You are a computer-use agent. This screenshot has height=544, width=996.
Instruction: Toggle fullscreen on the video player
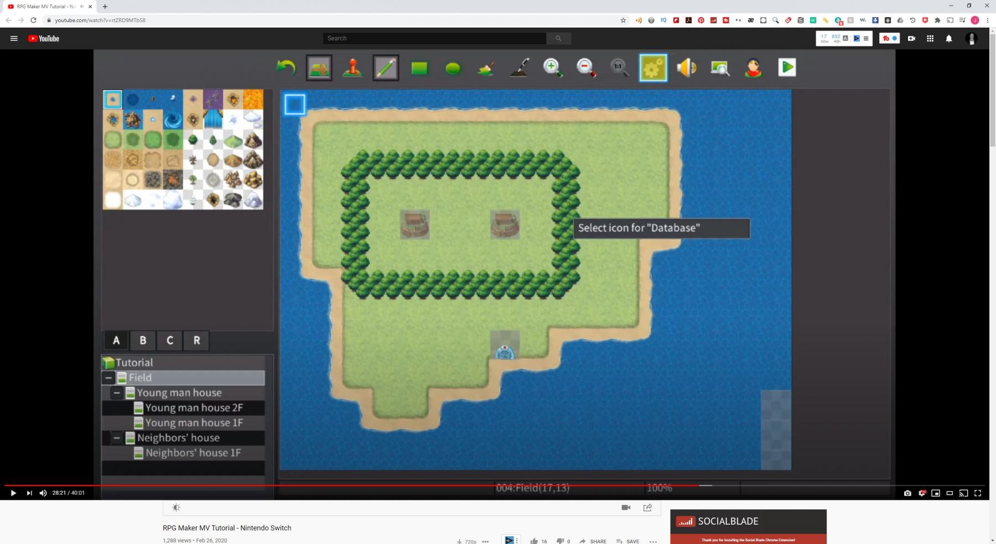(978, 493)
